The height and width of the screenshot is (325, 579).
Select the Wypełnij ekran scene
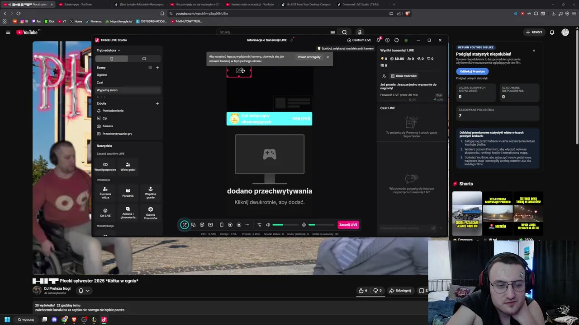(128, 90)
